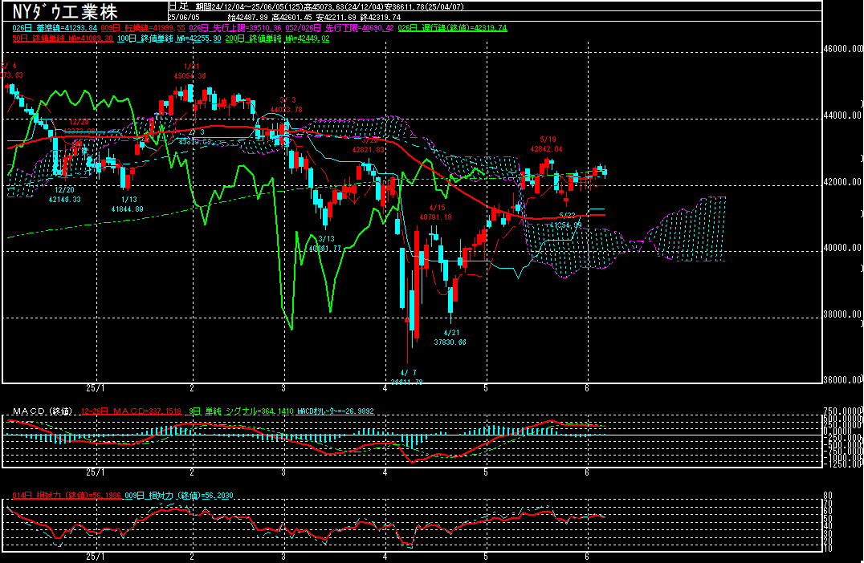Click the 46000.00 price axis label
Image resolution: width=864 pixels, height=563 pixels.
(842, 48)
